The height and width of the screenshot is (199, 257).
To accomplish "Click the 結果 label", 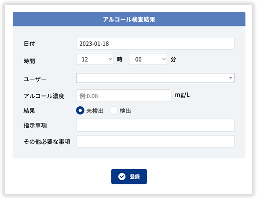I will 29,111.
